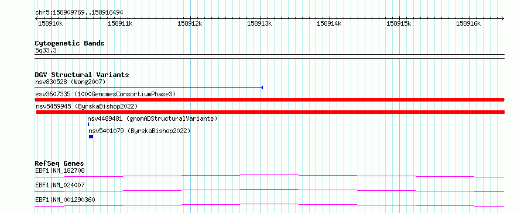
Task: Open variant nsv4489481 (gnomADStructuralVariants) label
Action: [x=152, y=118]
